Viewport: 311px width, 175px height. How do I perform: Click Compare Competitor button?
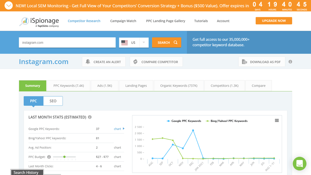156,62
